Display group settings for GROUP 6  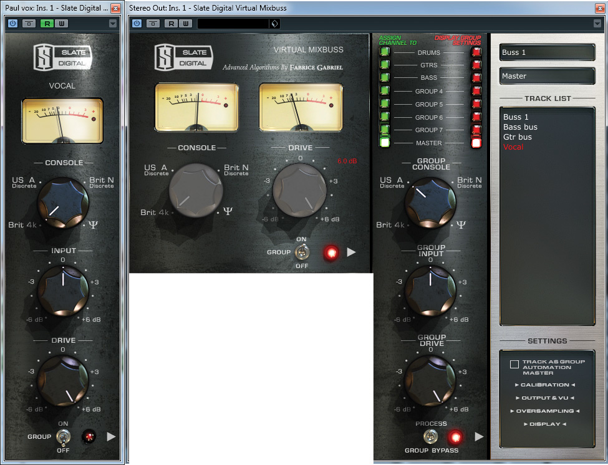tap(476, 117)
